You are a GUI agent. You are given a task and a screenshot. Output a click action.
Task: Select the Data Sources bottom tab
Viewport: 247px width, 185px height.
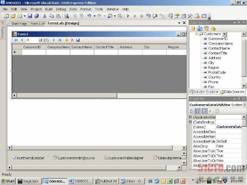(x=232, y=92)
